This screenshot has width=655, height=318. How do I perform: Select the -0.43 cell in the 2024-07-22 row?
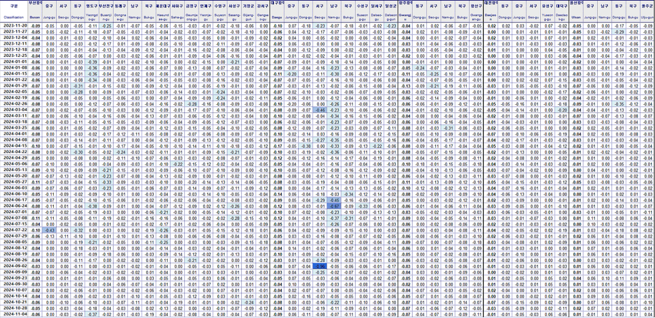tap(49, 230)
